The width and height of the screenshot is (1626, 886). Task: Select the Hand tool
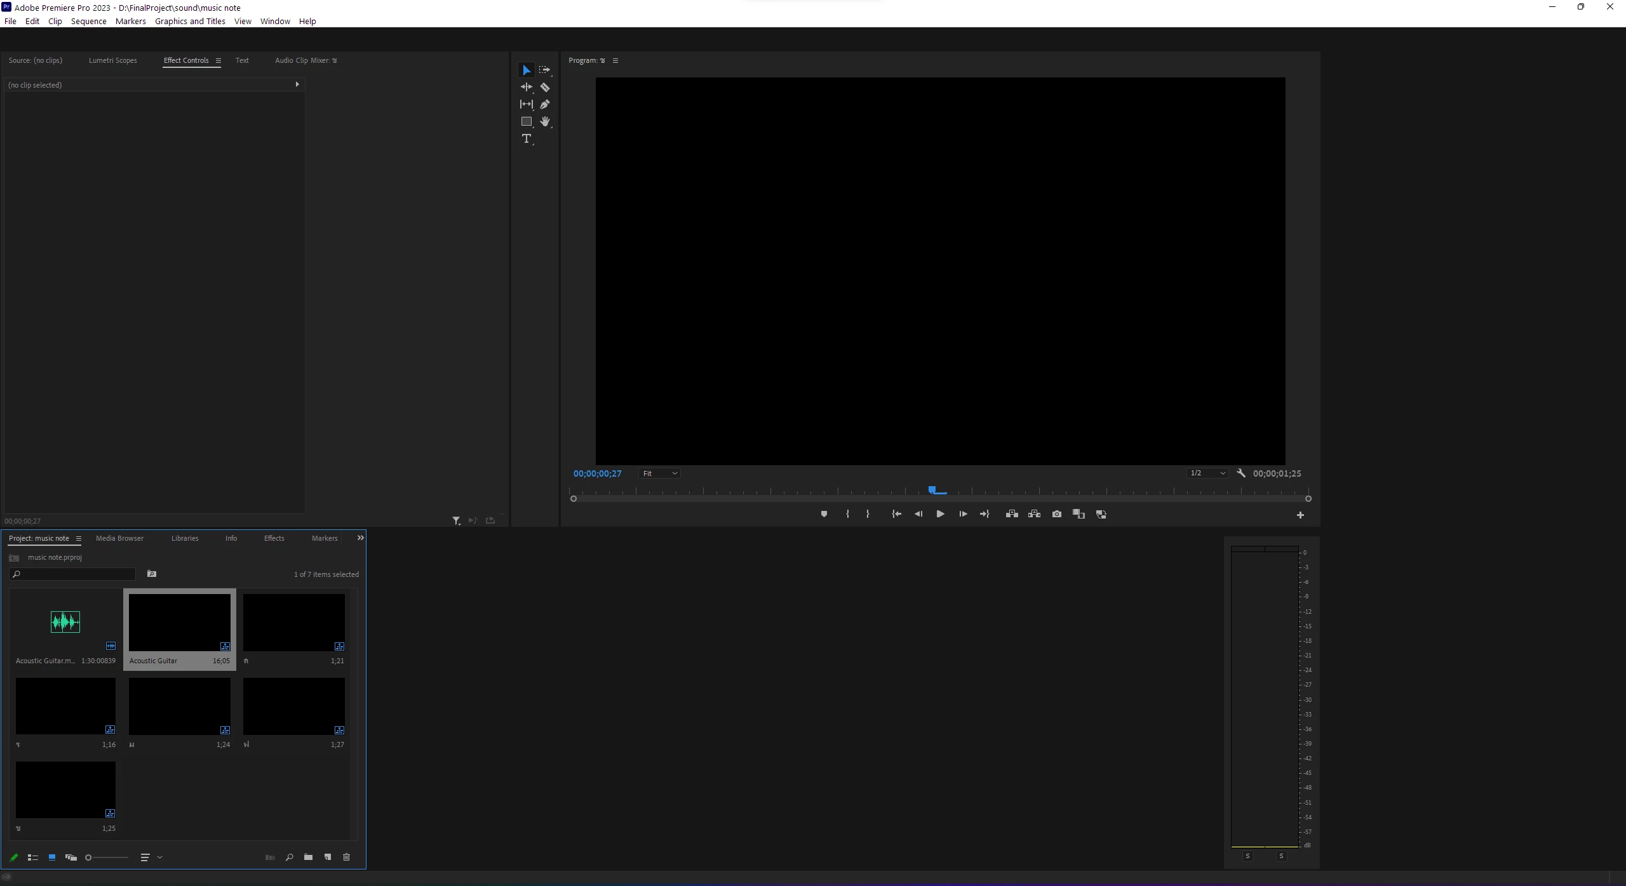(x=545, y=122)
